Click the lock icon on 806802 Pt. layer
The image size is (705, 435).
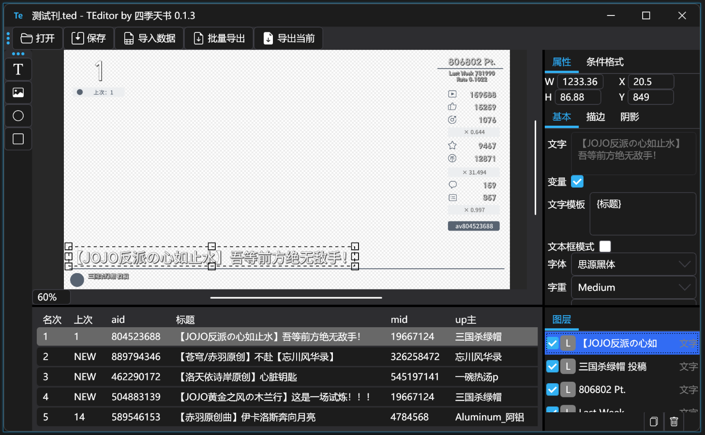568,390
